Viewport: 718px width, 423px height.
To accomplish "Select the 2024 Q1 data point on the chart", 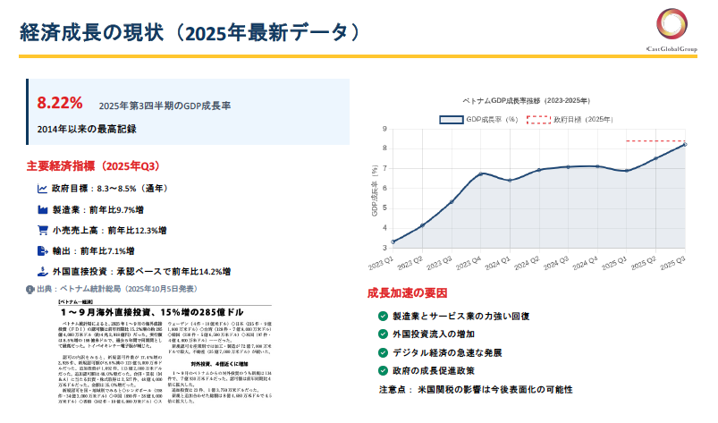I will point(510,181).
